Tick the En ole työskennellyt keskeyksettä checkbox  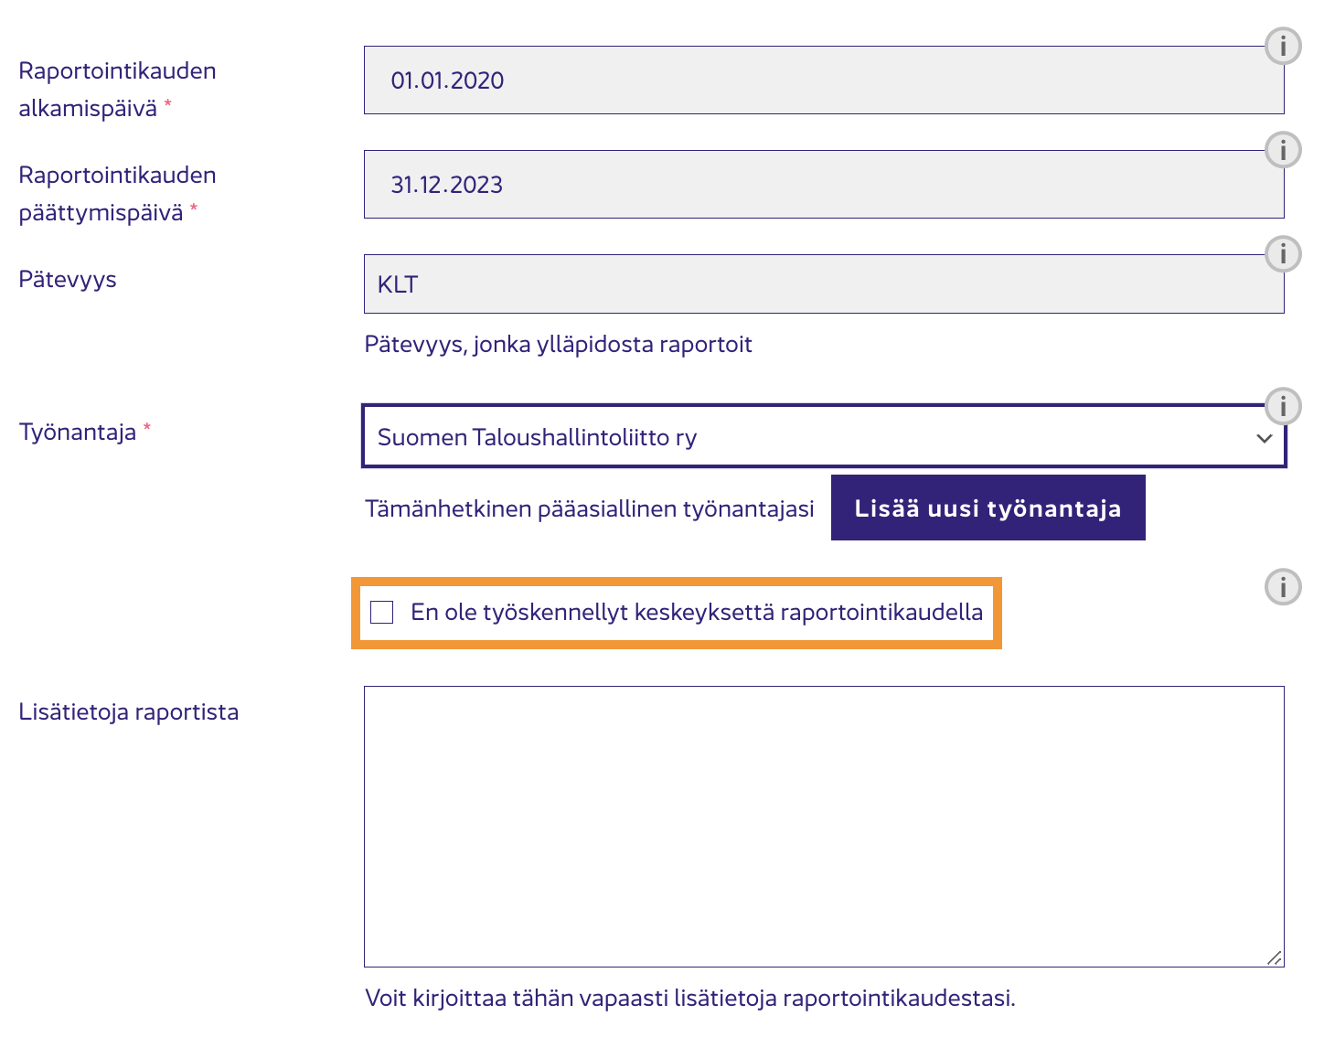tap(382, 612)
